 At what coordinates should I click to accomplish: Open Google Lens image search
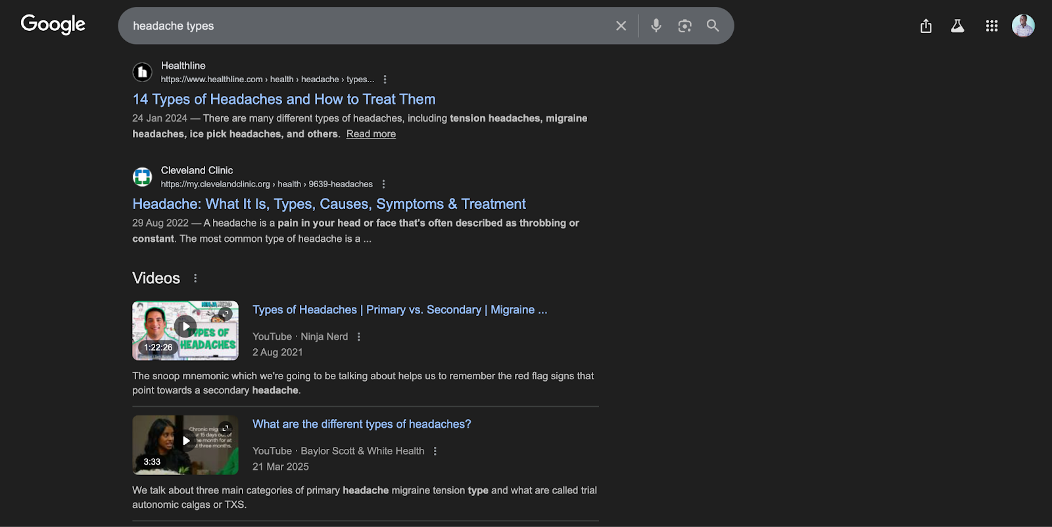point(684,26)
